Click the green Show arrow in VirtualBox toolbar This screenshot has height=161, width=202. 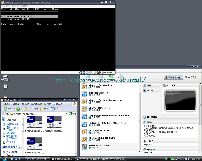tap(111, 76)
